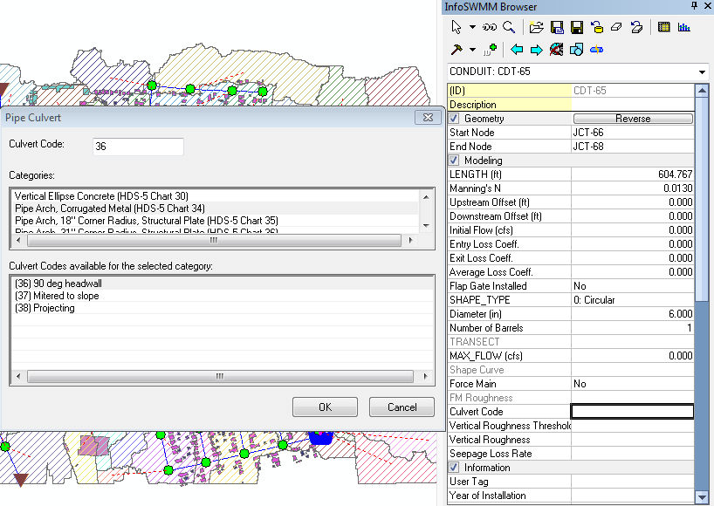Toggle the Geometry section checkbox
The image size is (714, 506).
(454, 117)
